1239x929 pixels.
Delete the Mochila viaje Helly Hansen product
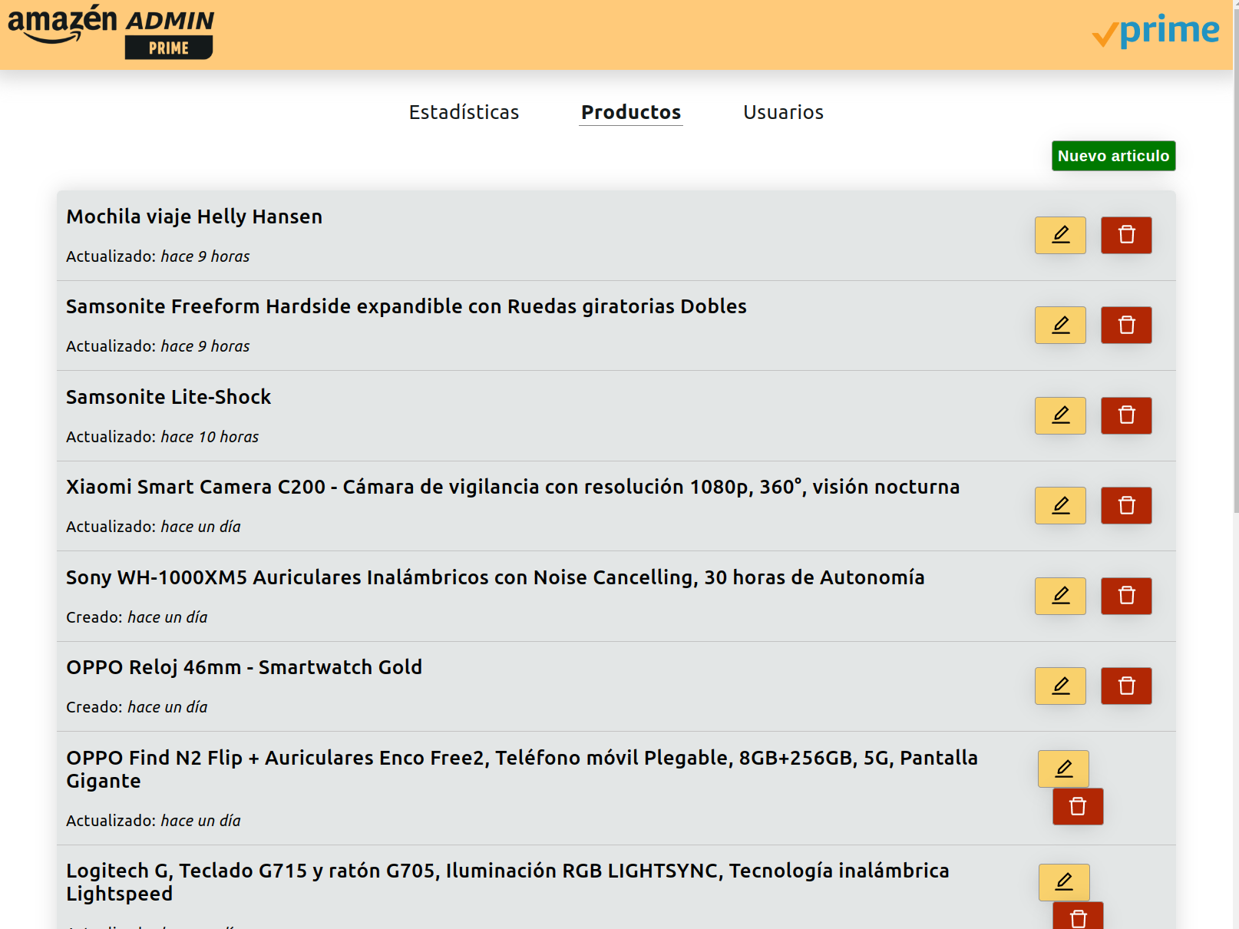(x=1126, y=235)
